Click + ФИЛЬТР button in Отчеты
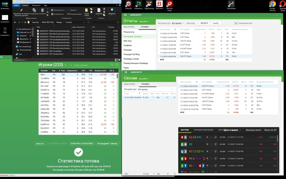This screenshot has width=286, height=179. (203, 23)
